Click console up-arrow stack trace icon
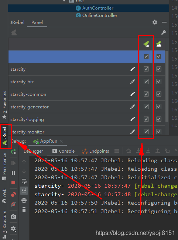 pyautogui.click(x=24, y=162)
